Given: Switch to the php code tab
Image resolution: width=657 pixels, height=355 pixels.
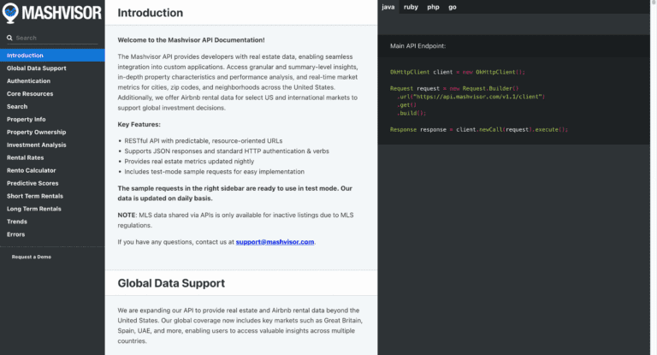Looking at the screenshot, I should coord(434,7).
